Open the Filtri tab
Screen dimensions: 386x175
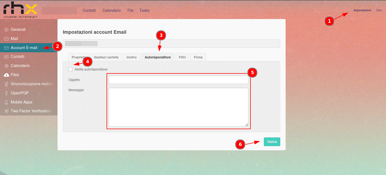182,57
